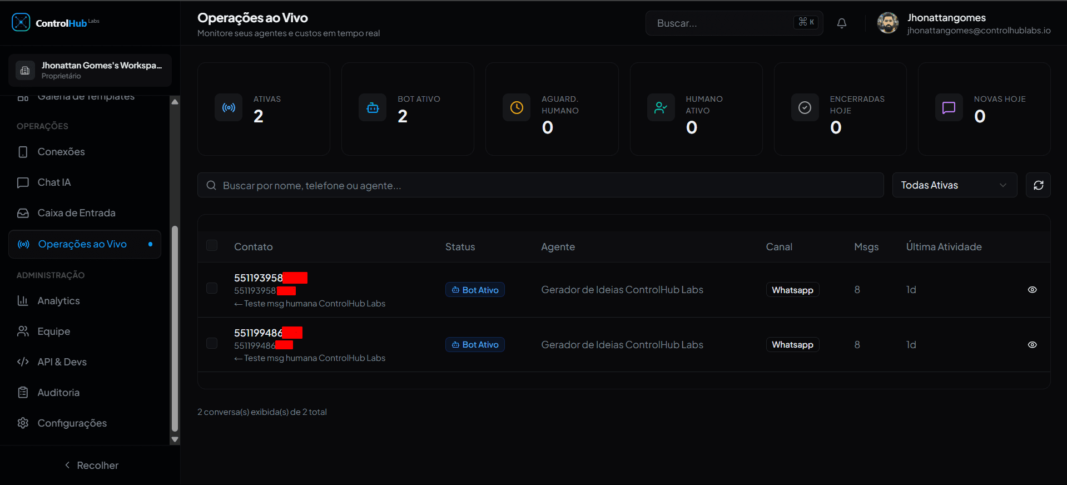Click the Novas Hoje chat bubble icon
This screenshot has height=485, width=1067.
pos(949,107)
